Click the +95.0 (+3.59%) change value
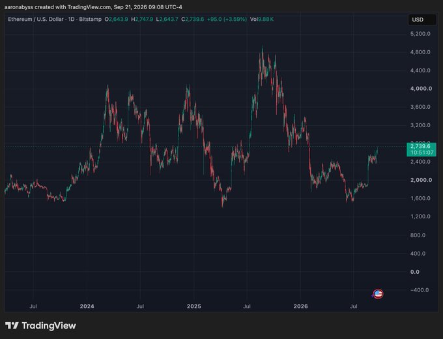Screen dimensions: 443x339 pos(227,19)
